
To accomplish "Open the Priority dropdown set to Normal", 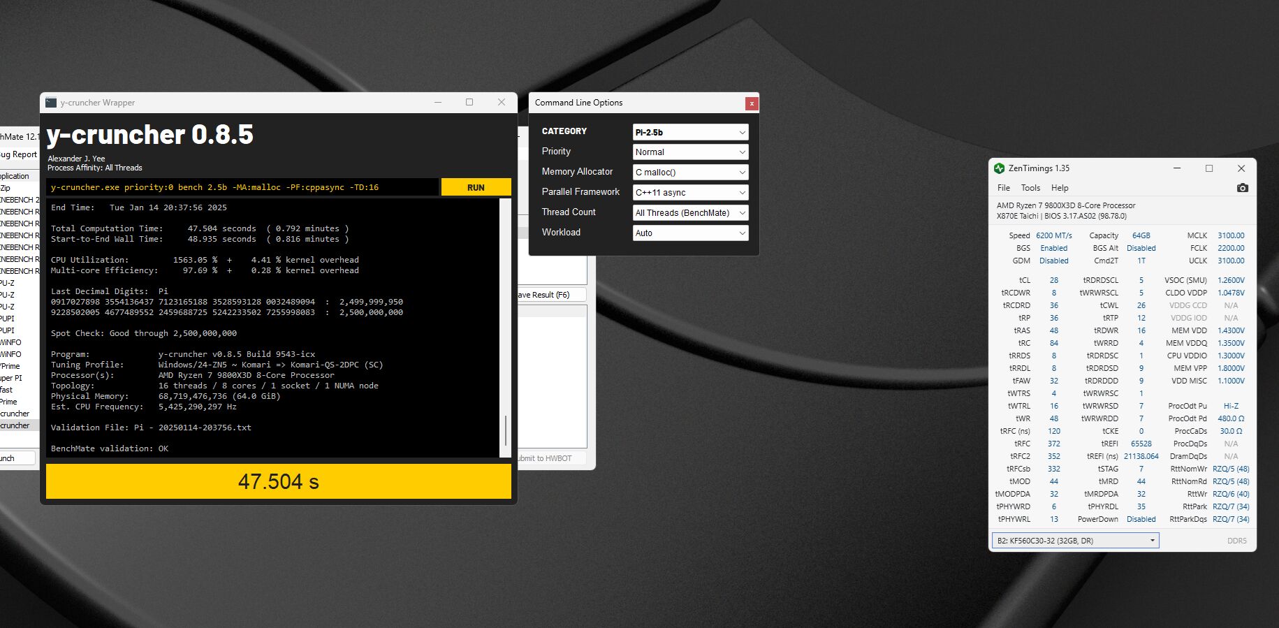I will 690,152.
